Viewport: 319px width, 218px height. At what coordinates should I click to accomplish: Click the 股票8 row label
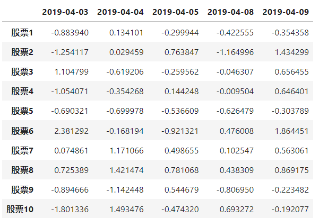click(22, 170)
